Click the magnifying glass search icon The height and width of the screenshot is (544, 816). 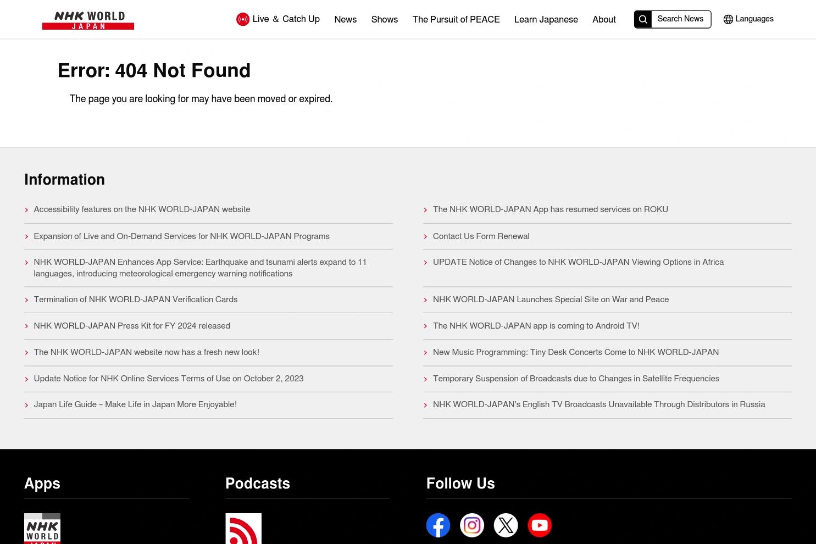pos(643,19)
